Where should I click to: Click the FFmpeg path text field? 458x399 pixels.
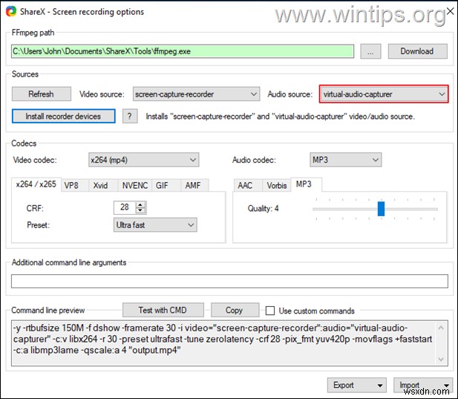point(183,51)
